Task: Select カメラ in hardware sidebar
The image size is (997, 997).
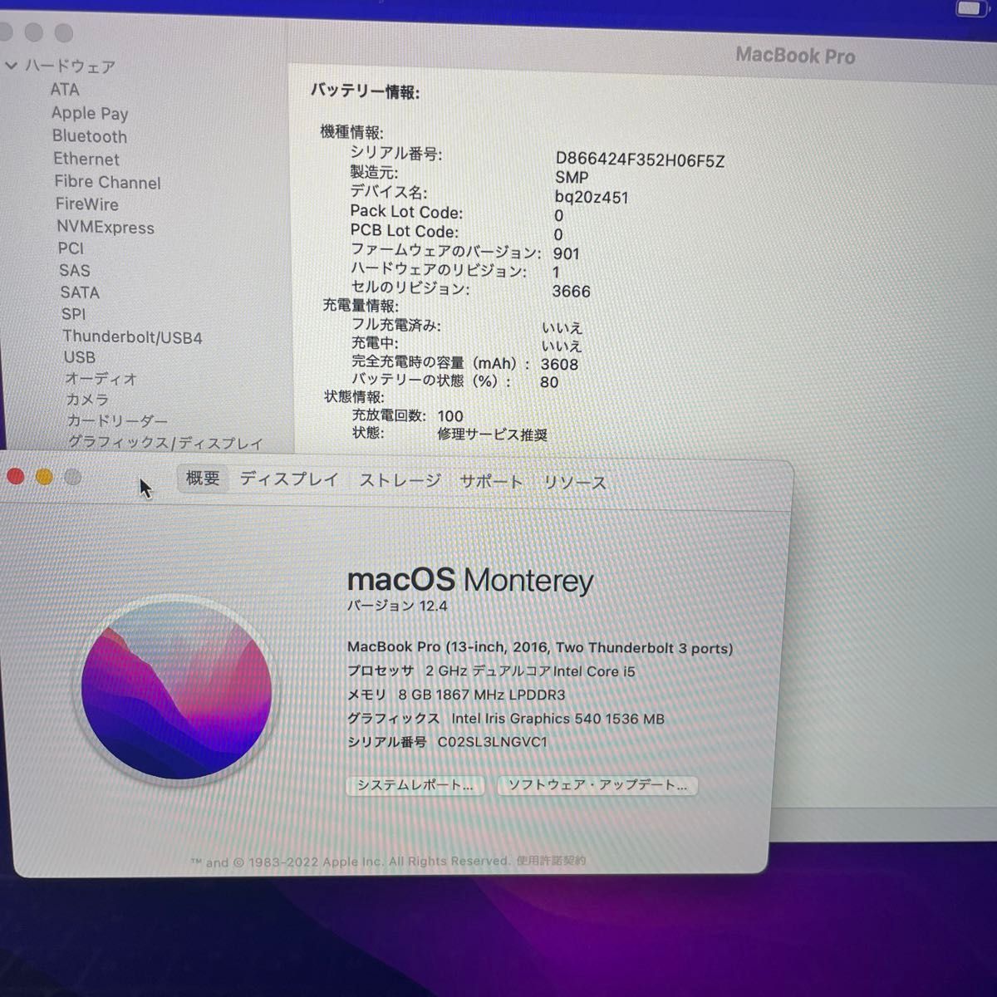Action: click(88, 400)
